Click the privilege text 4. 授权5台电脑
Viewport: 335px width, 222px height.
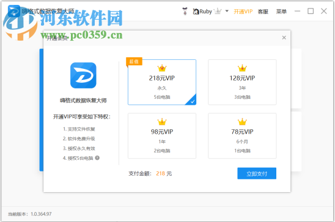coord(78,158)
